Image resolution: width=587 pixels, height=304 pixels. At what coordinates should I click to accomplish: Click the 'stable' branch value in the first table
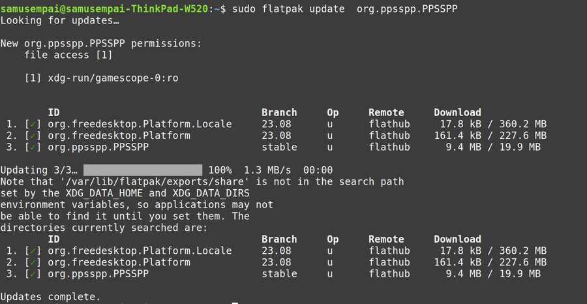click(279, 147)
